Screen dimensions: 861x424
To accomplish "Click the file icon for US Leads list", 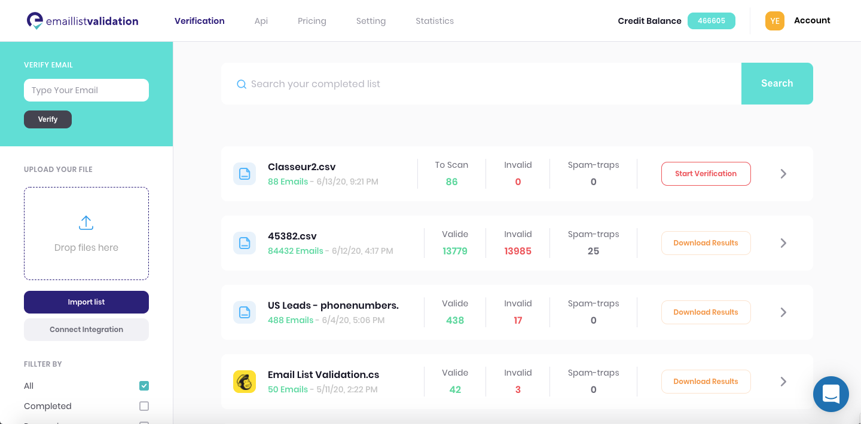I will click(x=245, y=312).
